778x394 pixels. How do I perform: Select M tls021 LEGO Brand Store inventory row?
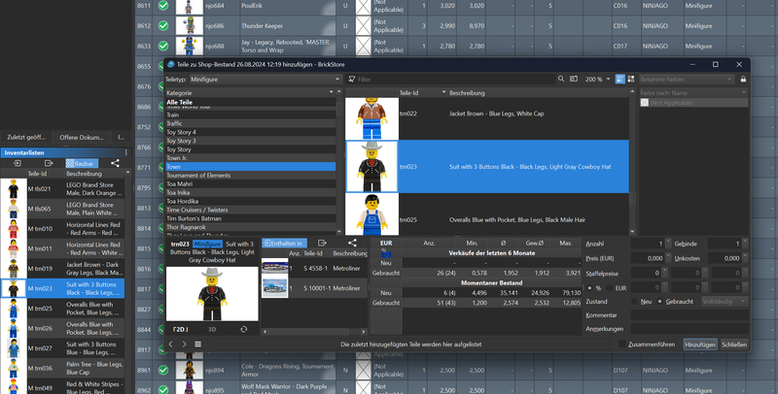point(62,189)
